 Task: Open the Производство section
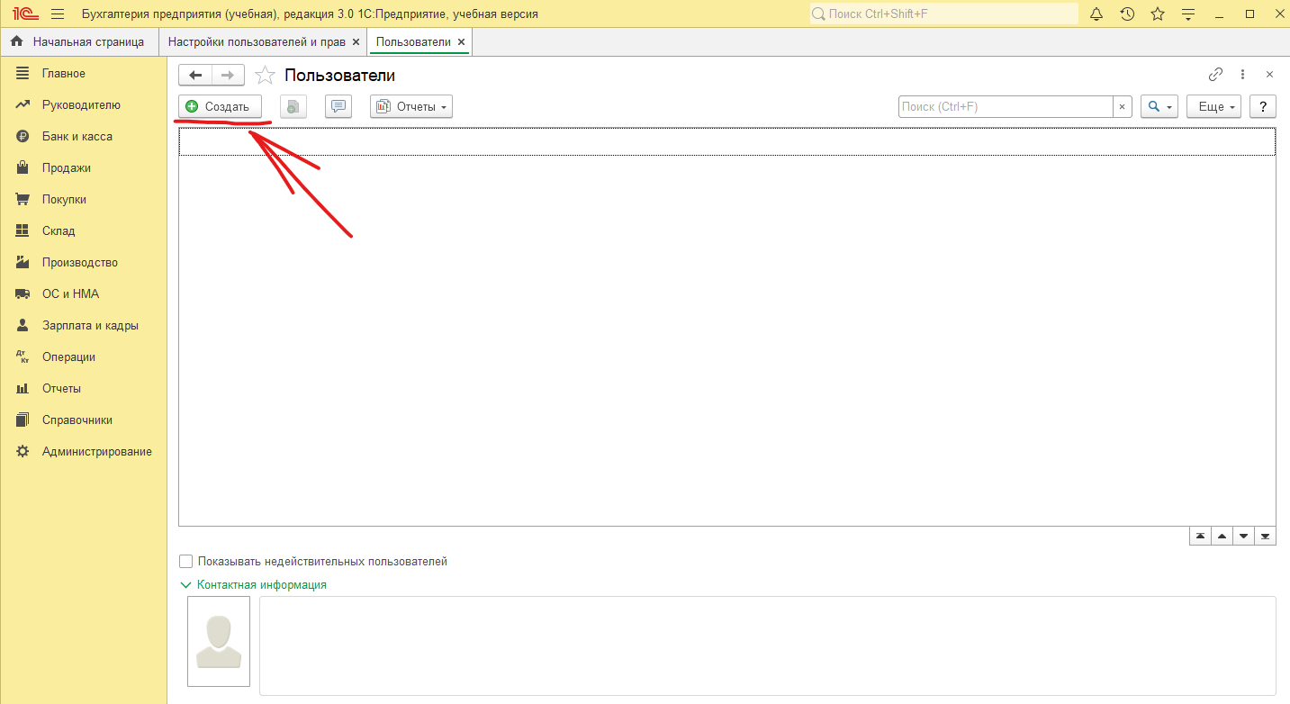click(x=80, y=262)
